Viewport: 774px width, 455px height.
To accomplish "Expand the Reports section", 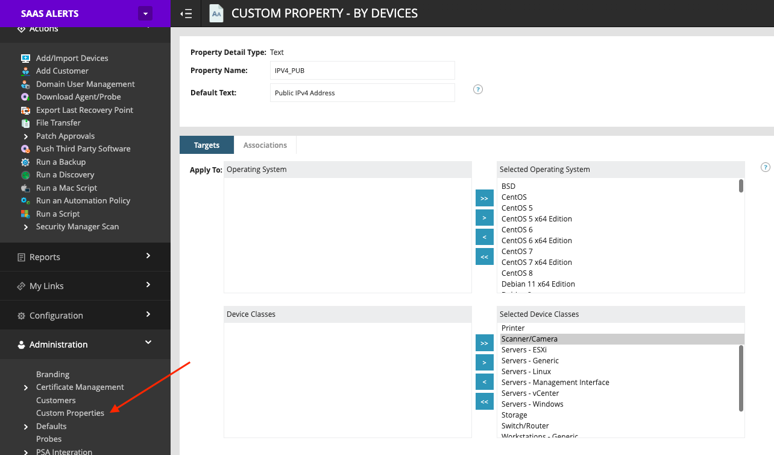I will point(148,256).
